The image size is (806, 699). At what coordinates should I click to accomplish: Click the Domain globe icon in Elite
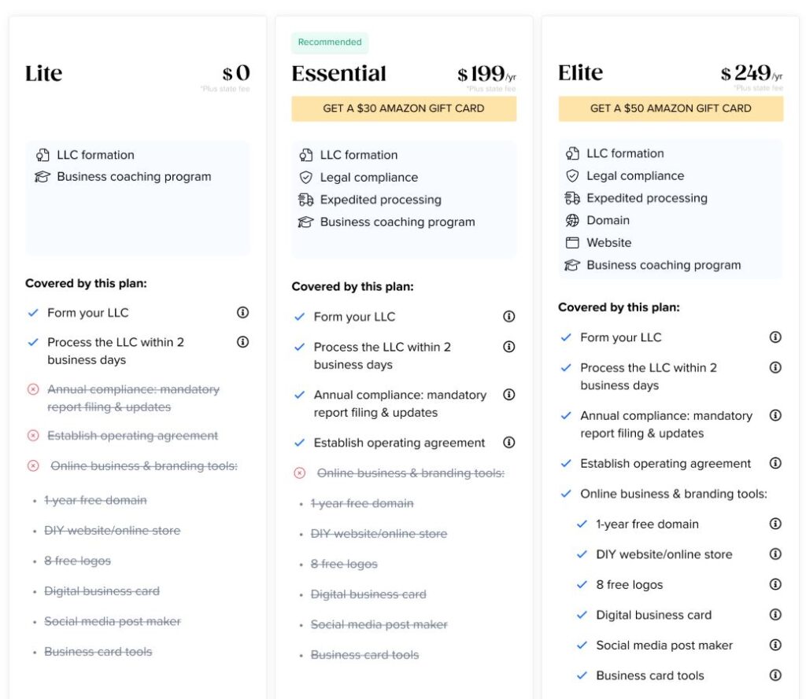coord(572,220)
